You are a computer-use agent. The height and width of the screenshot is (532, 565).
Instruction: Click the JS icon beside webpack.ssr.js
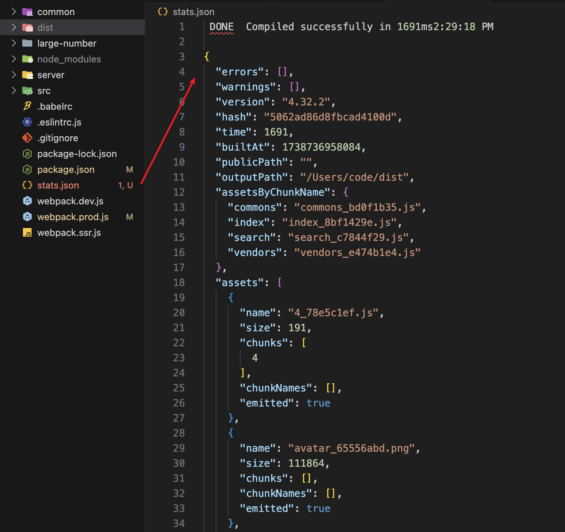tap(27, 233)
